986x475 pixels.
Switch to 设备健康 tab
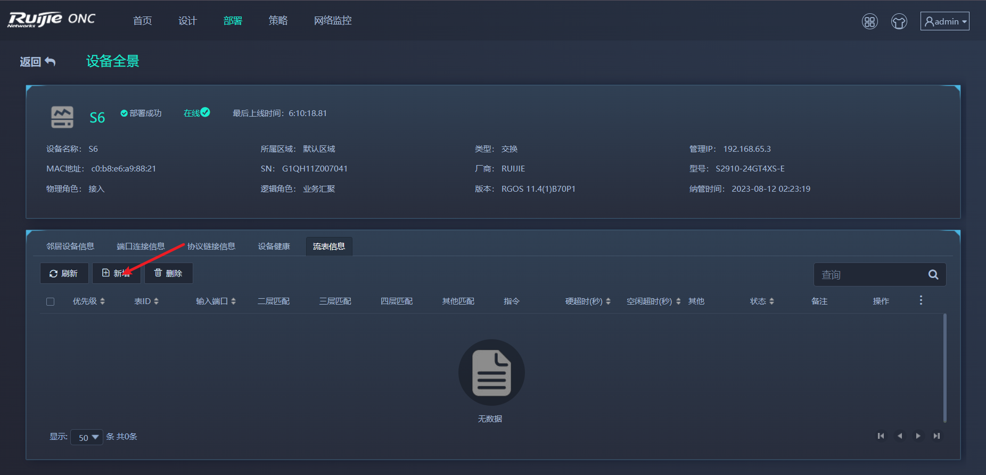(x=274, y=246)
